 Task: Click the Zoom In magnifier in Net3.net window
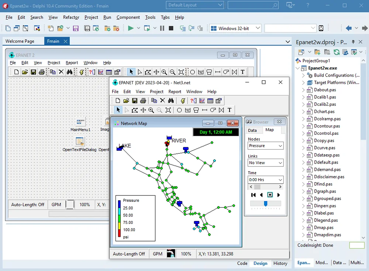[x=151, y=110]
